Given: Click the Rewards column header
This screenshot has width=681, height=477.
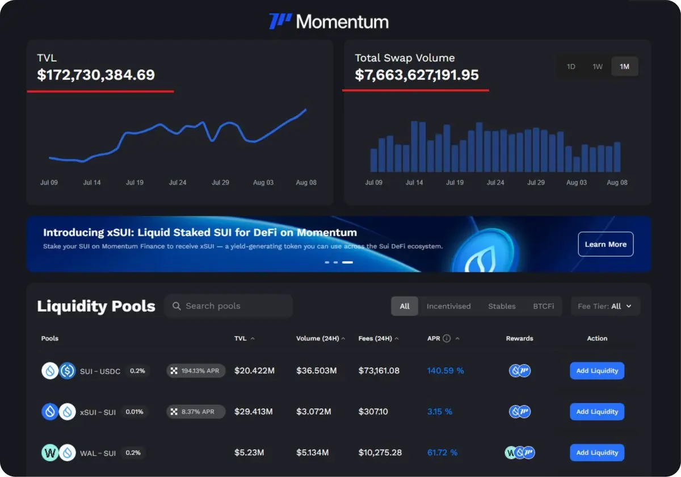Looking at the screenshot, I should coord(520,338).
